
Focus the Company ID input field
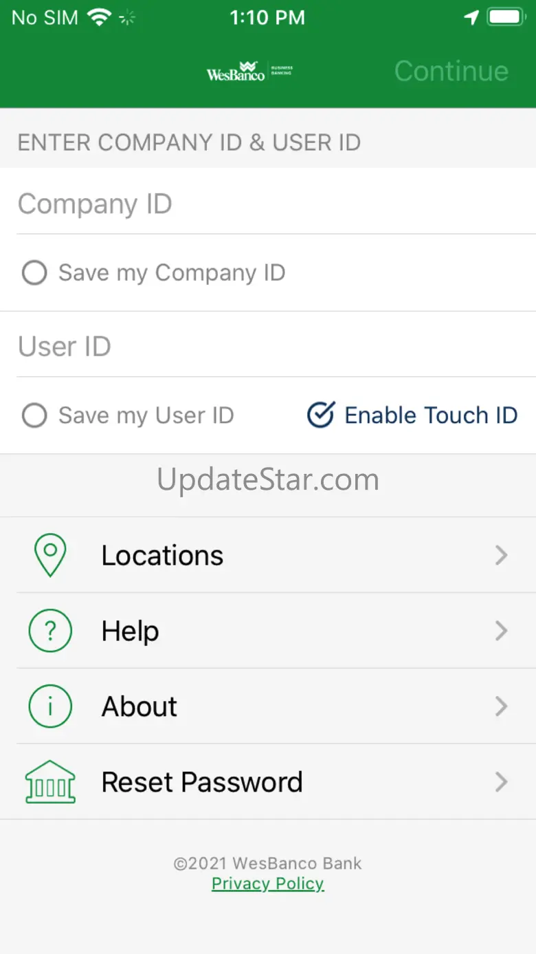[268, 204]
